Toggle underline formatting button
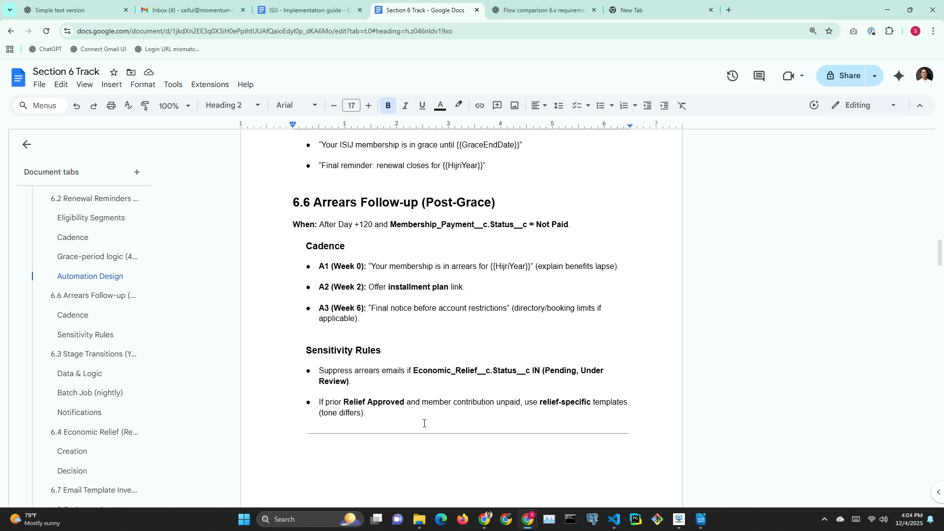 point(422,106)
